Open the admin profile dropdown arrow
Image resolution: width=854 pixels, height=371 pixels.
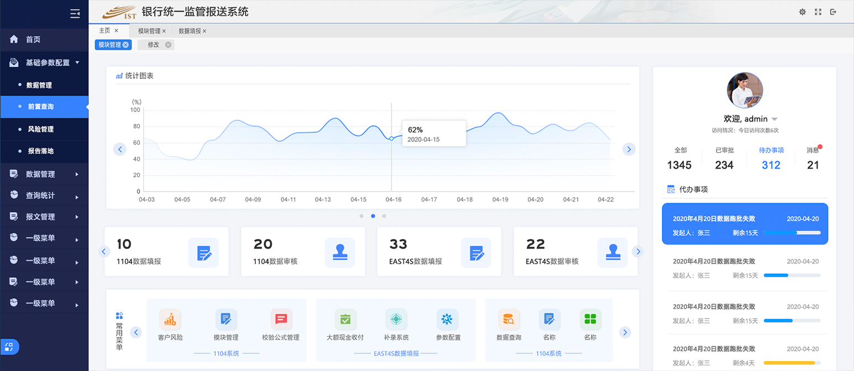pos(774,119)
